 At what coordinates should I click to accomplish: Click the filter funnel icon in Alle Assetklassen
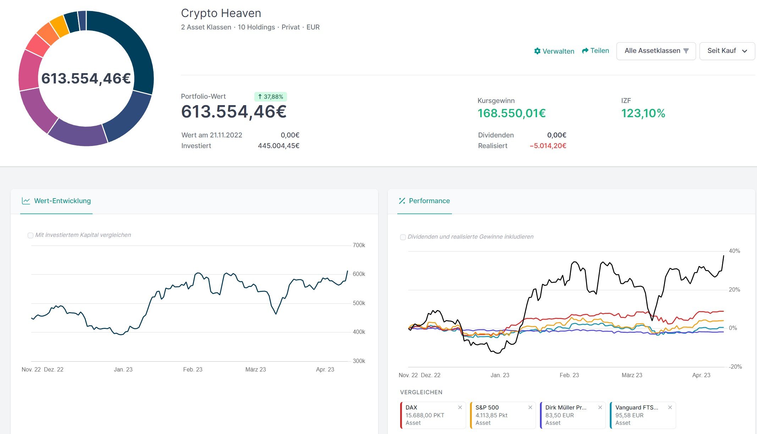click(686, 51)
